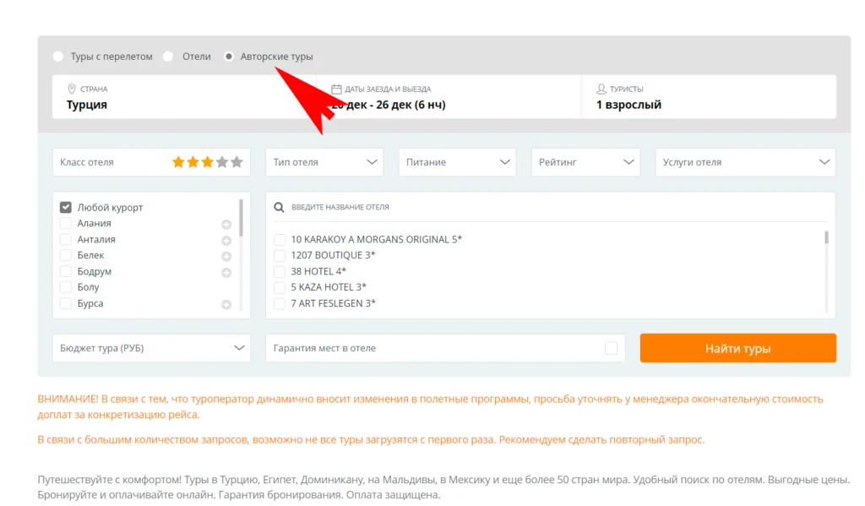
Task: Check the '5 KAZA HOTEL 3*' hotel
Action: coord(280,287)
